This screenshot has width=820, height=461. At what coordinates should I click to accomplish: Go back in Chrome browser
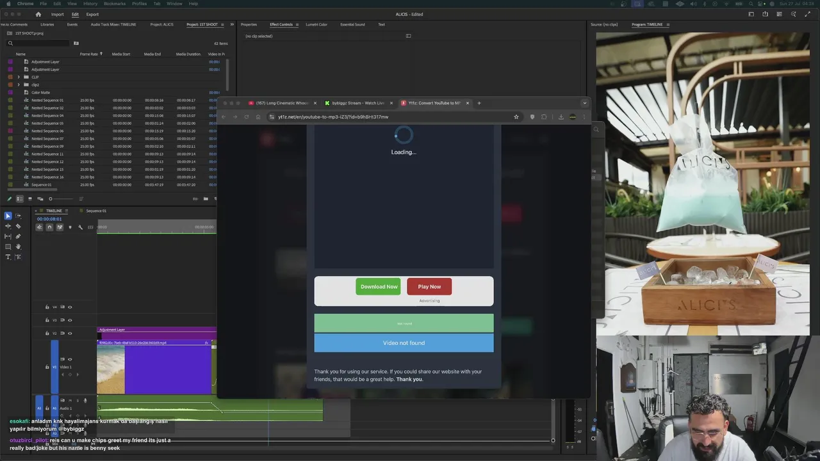point(223,117)
